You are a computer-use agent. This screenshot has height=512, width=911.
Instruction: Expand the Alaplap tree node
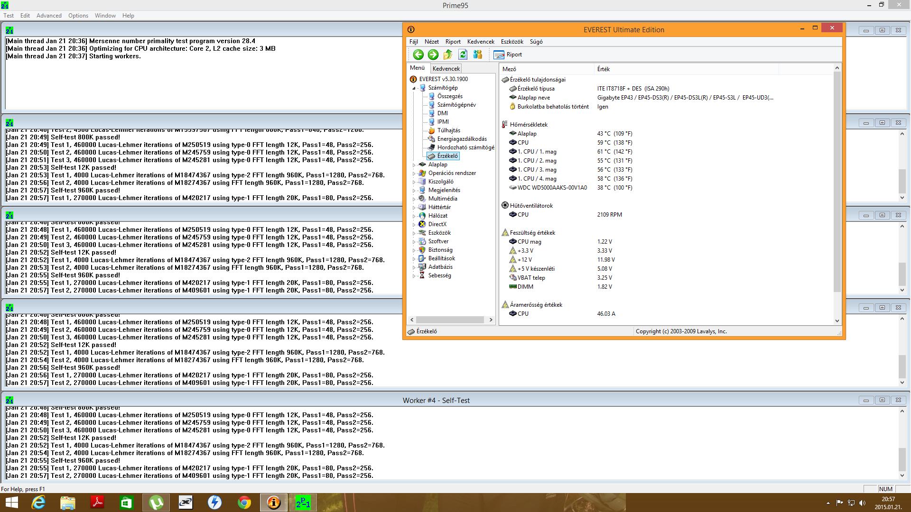coord(414,165)
